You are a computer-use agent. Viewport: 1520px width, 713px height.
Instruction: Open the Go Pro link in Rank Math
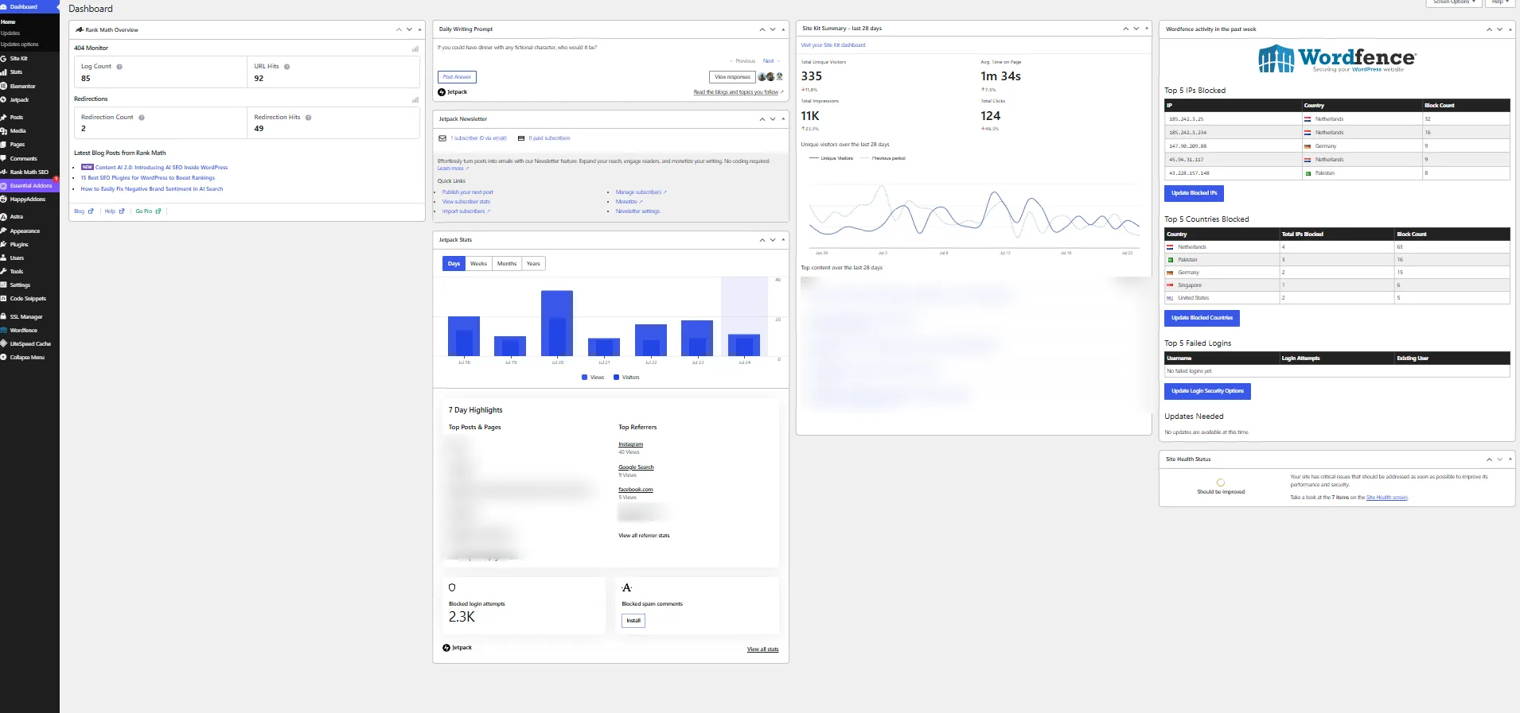148,211
